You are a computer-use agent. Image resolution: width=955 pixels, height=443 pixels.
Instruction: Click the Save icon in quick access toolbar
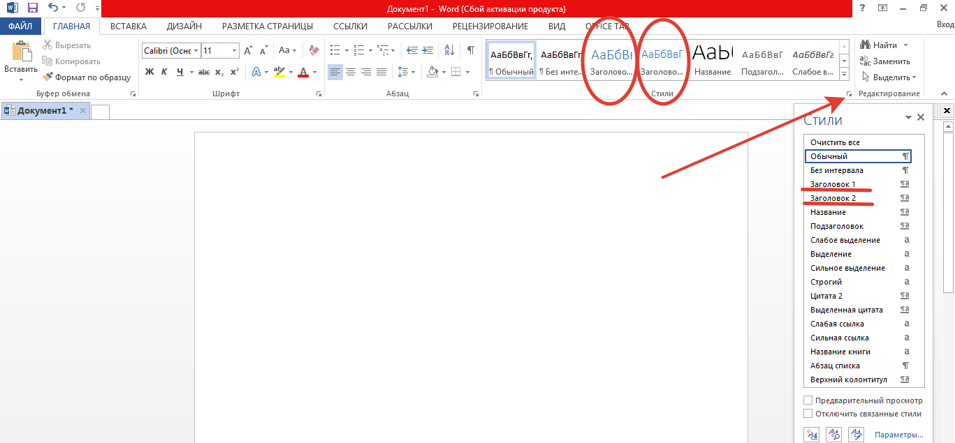[x=32, y=8]
